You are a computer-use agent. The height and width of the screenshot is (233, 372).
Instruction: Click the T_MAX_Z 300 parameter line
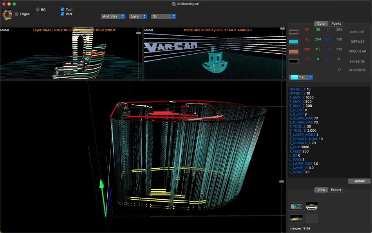pos(301,106)
